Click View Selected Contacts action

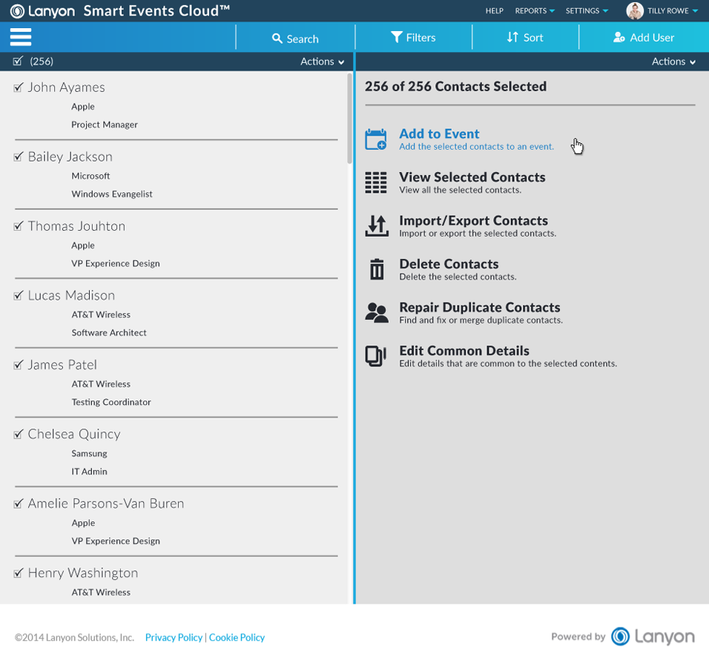[455, 182]
